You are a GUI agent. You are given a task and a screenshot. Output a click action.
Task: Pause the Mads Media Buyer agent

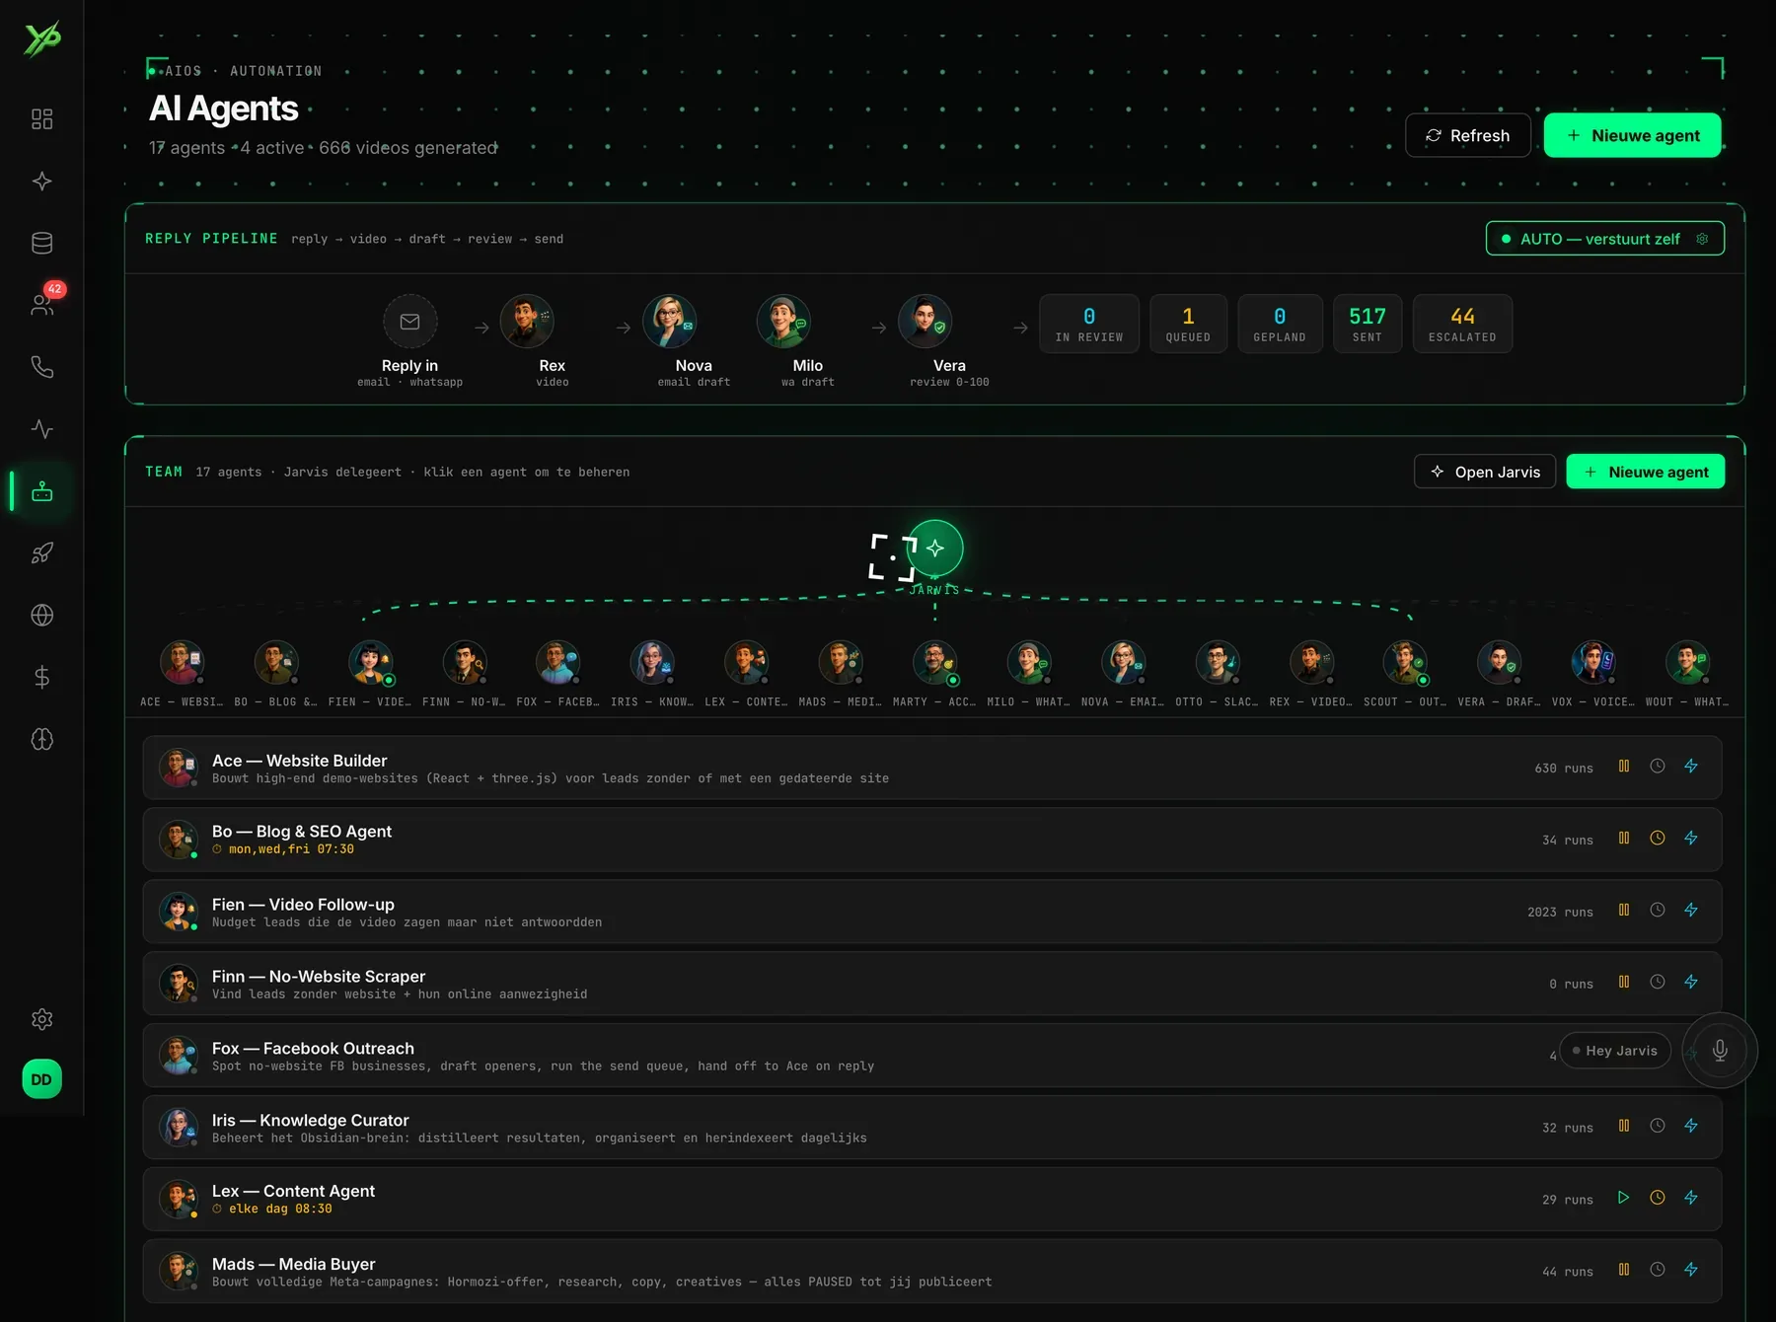click(x=1624, y=1270)
